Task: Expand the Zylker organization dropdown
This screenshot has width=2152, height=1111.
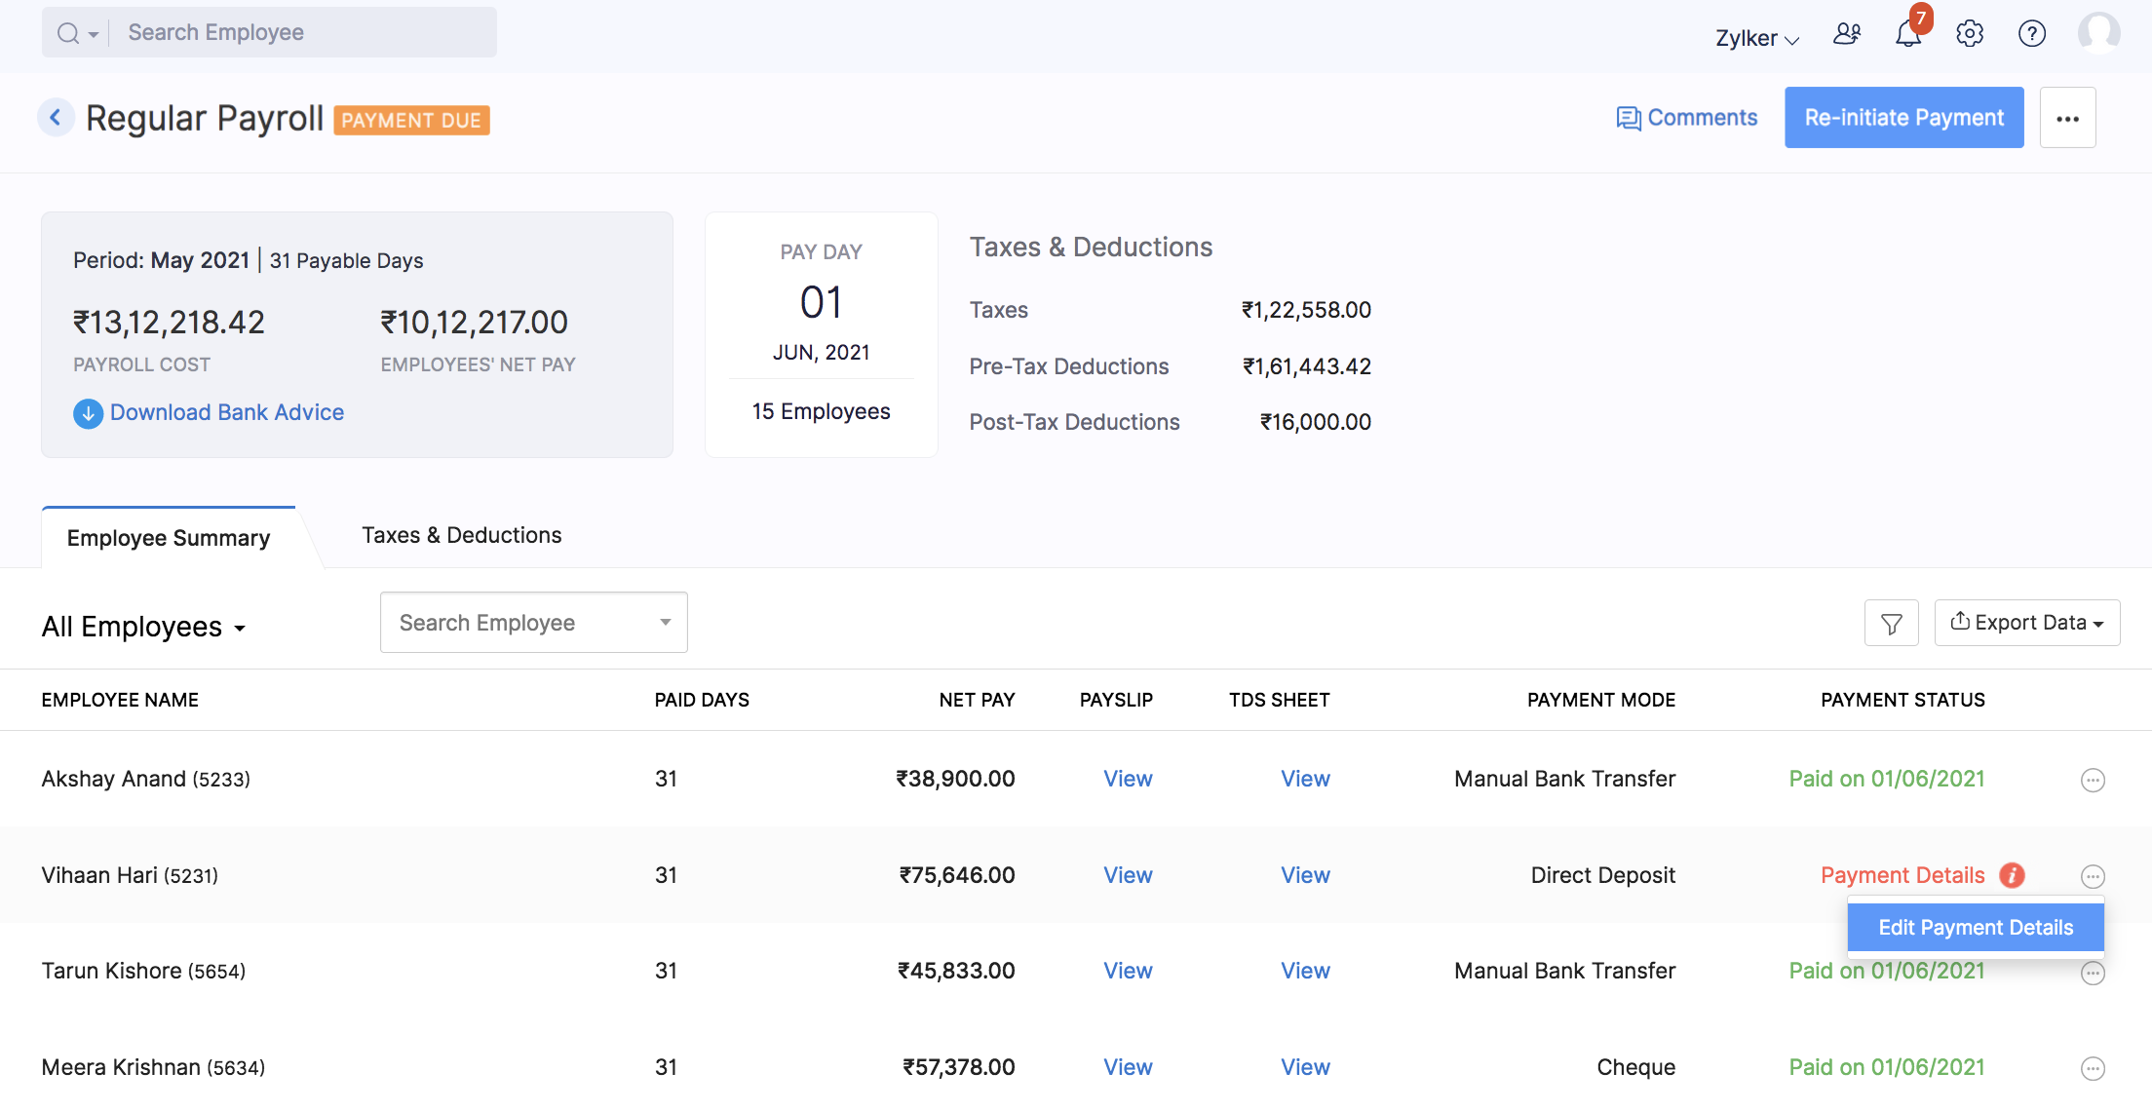Action: coord(1756,38)
